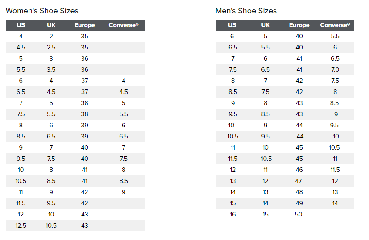Click the UK header in men's table
The height and width of the screenshot is (240, 369).
coord(265,25)
